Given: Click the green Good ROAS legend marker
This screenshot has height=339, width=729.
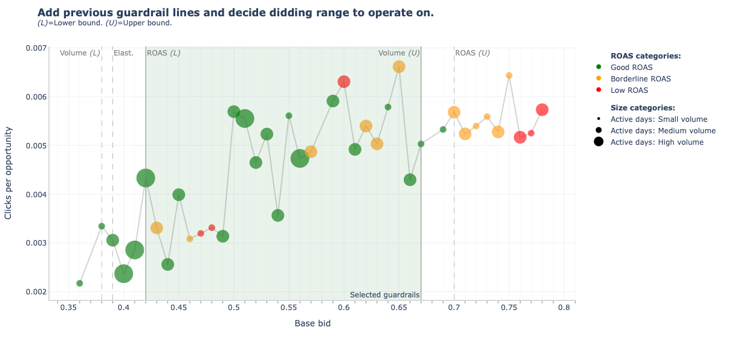Looking at the screenshot, I should (598, 68).
